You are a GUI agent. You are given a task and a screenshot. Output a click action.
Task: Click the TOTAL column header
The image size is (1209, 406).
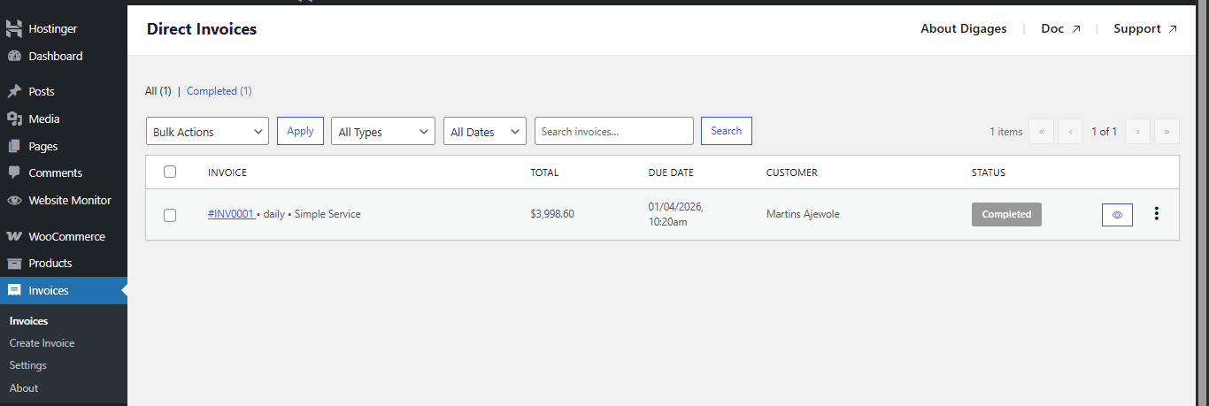pos(544,172)
